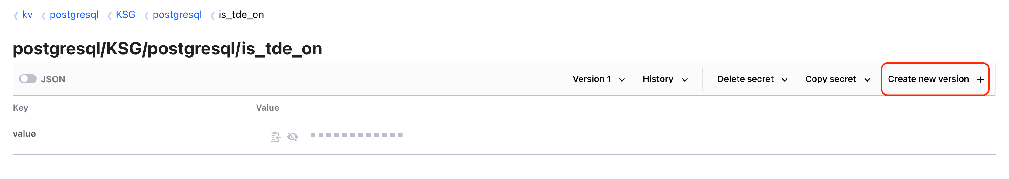Click the chevron icon before is_tde_on breadcrumb
The height and width of the screenshot is (179, 1009).
pos(212,15)
